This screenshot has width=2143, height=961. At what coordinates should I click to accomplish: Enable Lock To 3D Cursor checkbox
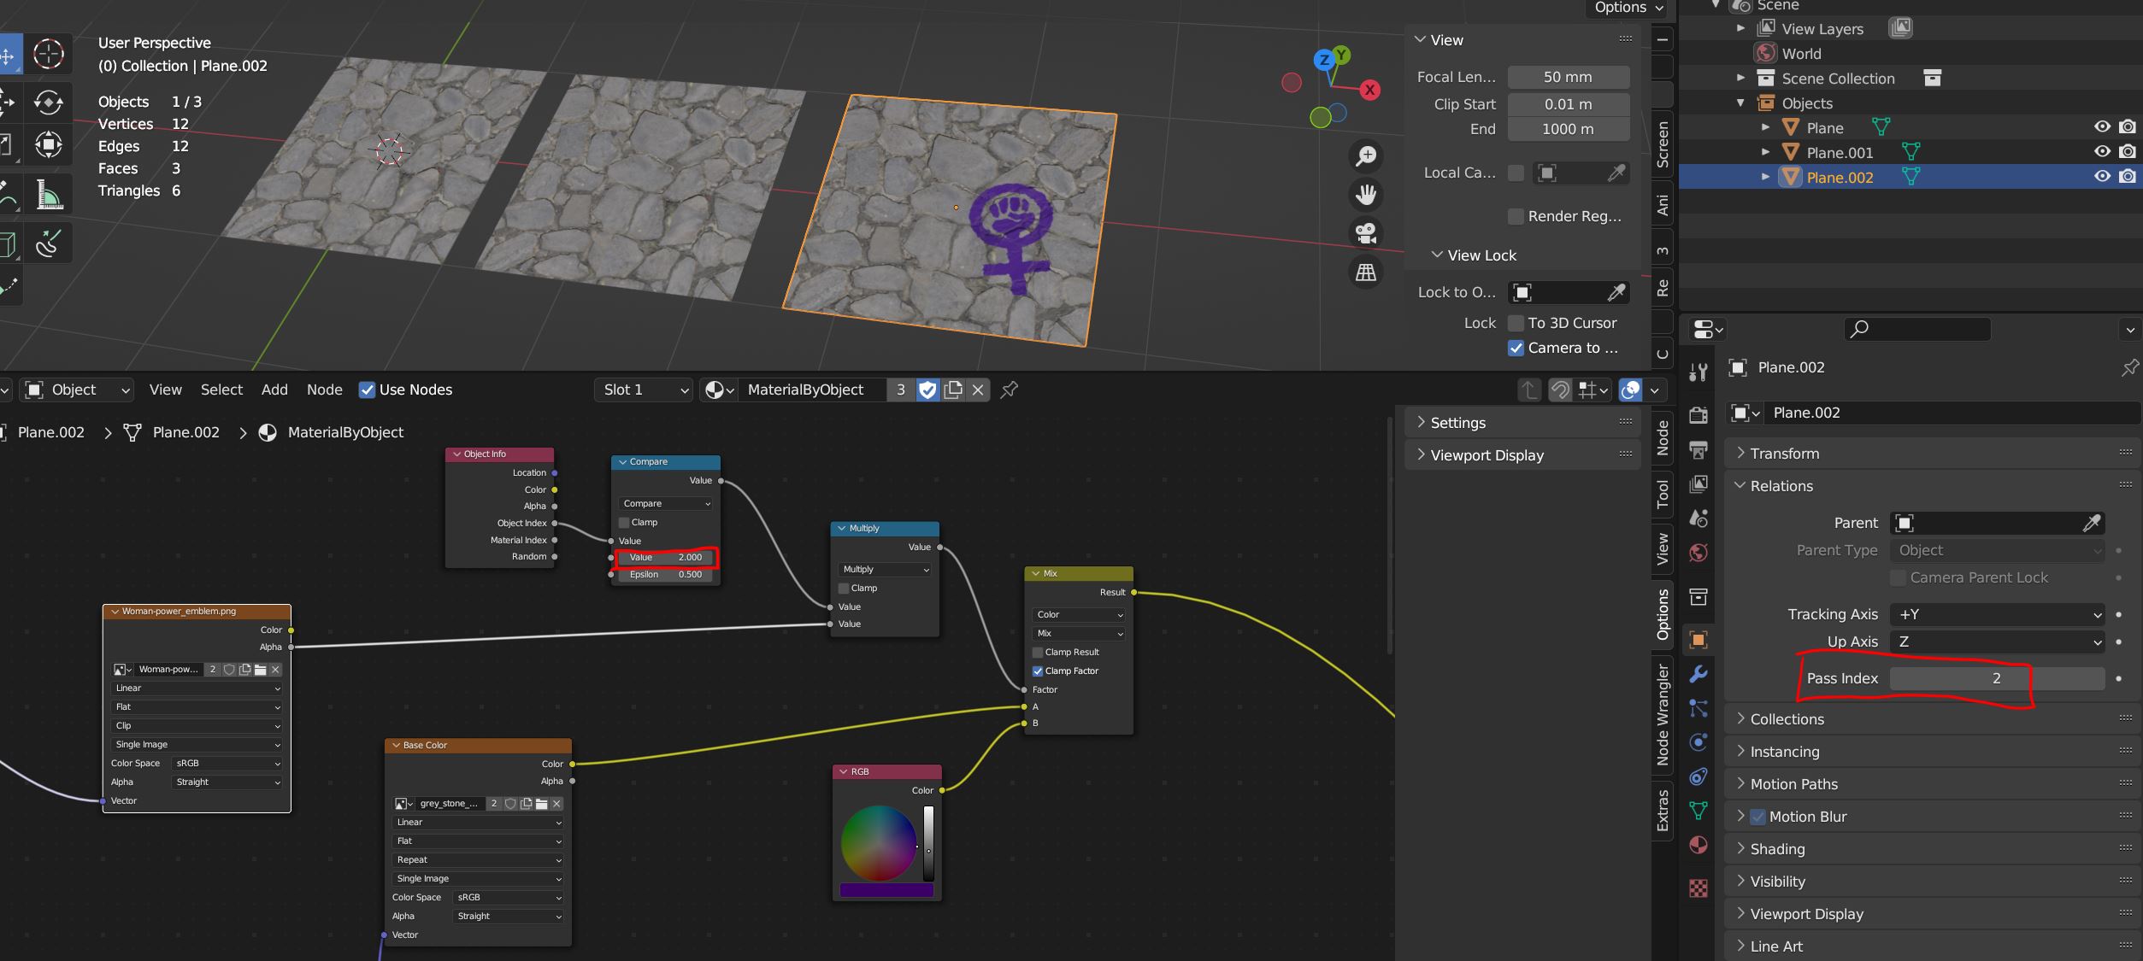pos(1516,324)
